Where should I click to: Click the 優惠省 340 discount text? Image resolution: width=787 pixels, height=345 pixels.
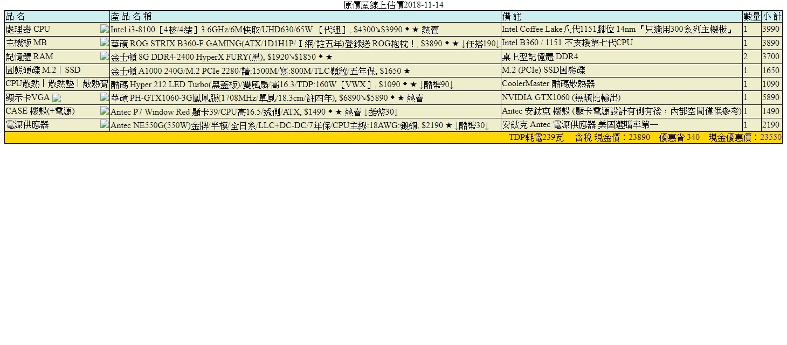(x=679, y=138)
